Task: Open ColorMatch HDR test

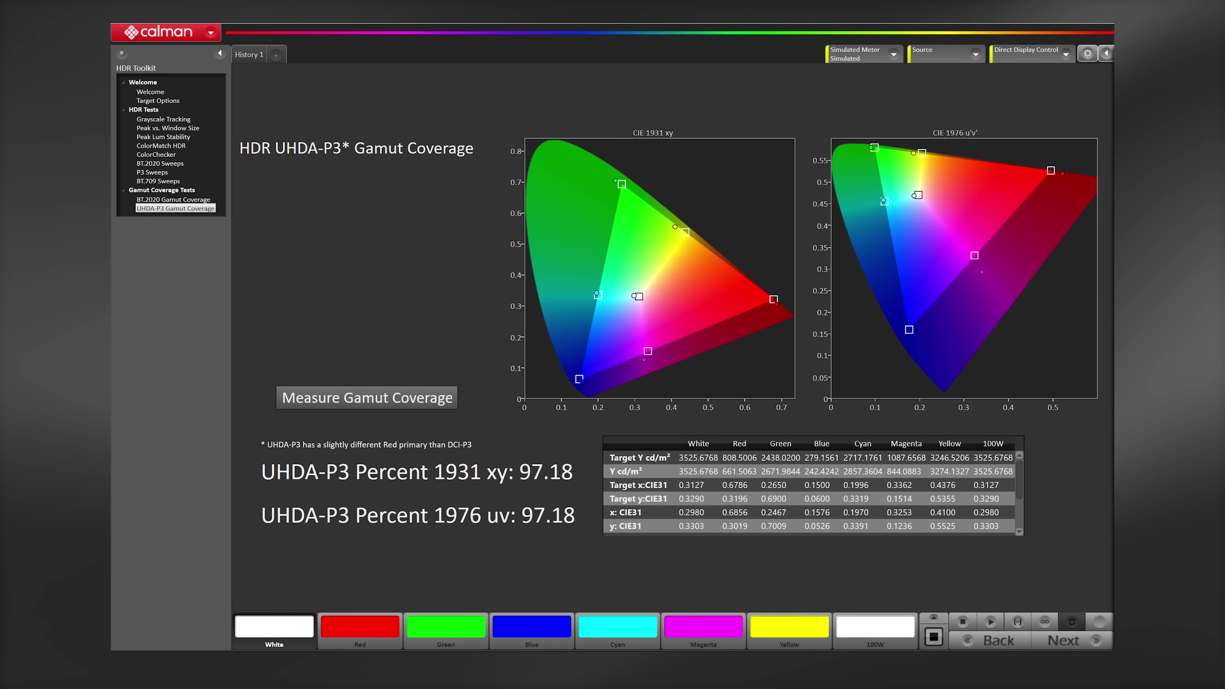Action: coord(161,145)
